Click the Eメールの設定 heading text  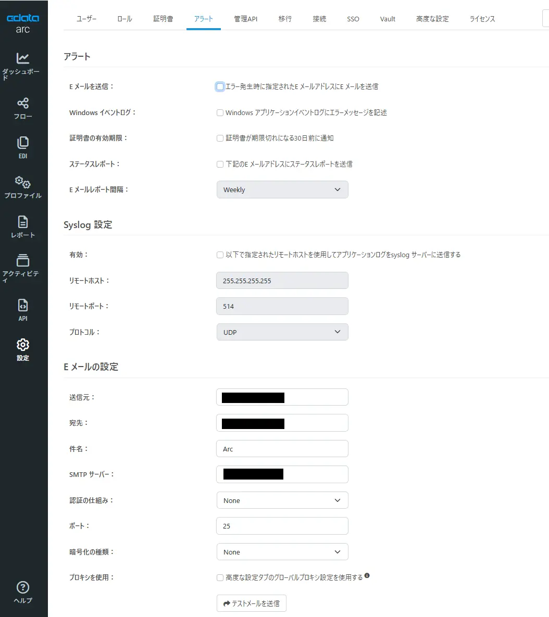tap(91, 367)
